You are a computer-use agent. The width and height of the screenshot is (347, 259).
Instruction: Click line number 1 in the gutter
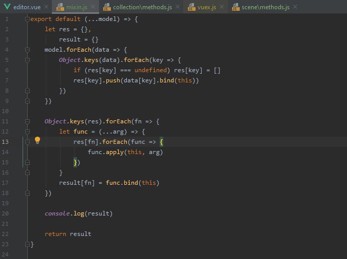(7, 19)
